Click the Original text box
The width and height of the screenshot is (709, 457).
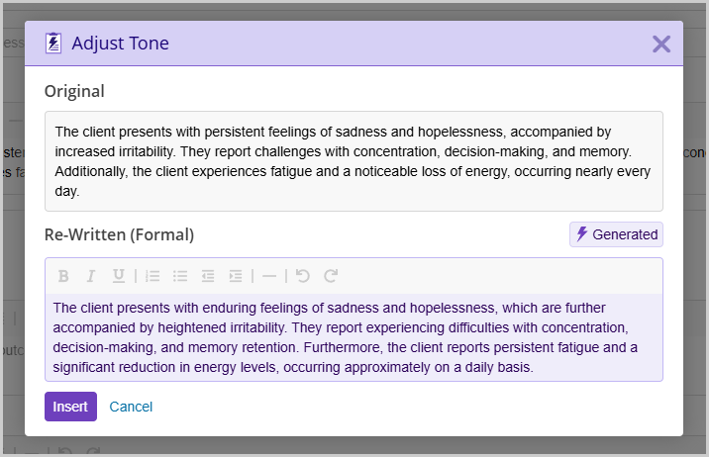click(x=354, y=161)
